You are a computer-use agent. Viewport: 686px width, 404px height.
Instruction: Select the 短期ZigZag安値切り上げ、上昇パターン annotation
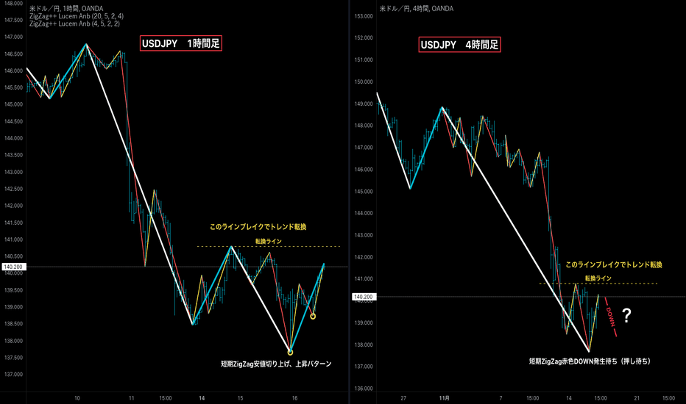pyautogui.click(x=276, y=364)
